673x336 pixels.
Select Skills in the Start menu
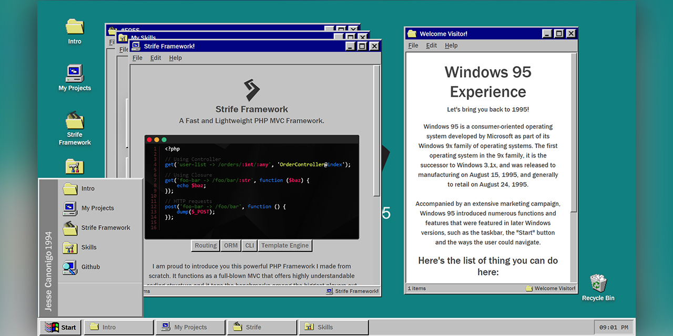88,247
